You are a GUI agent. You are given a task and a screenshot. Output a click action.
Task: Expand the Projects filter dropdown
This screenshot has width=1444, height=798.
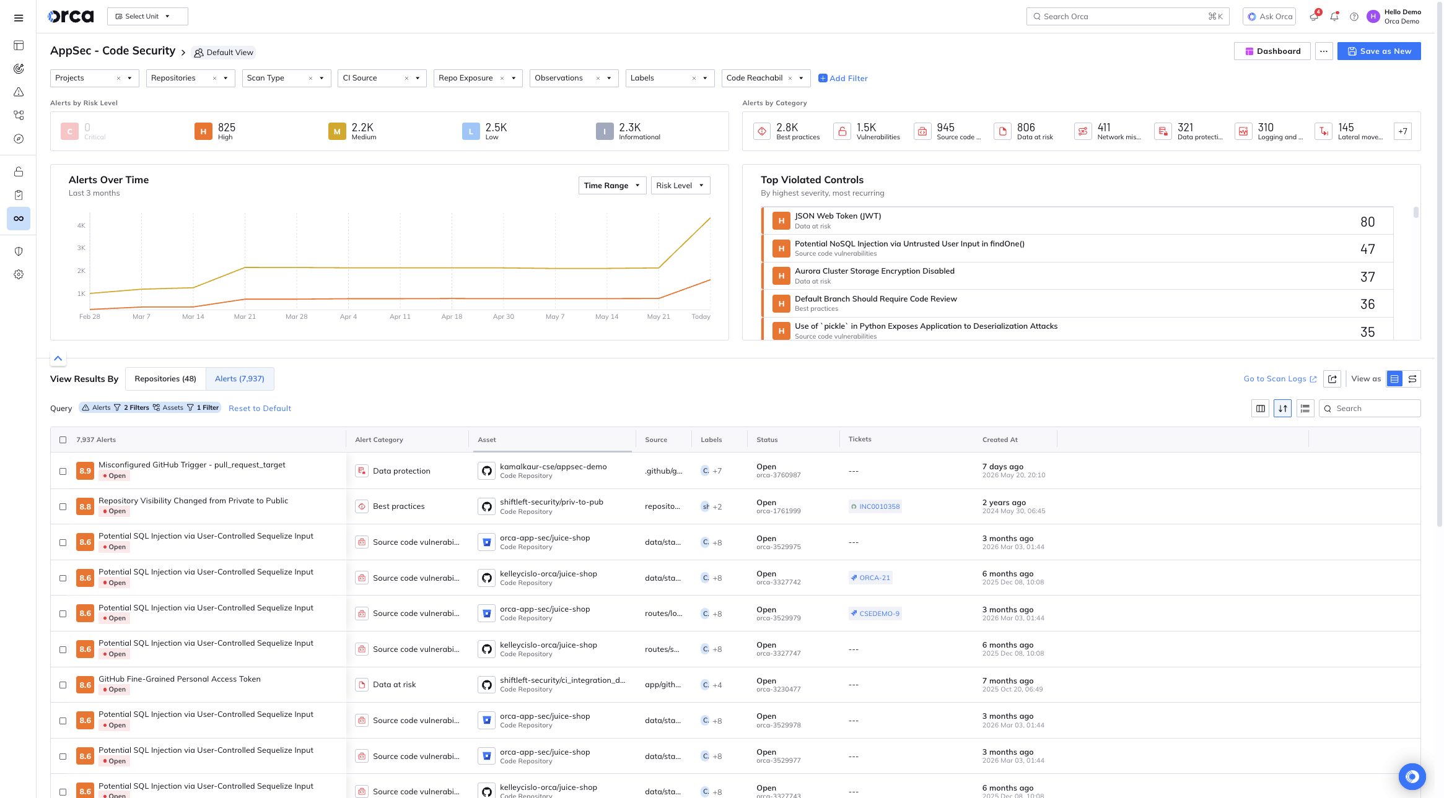(x=129, y=79)
